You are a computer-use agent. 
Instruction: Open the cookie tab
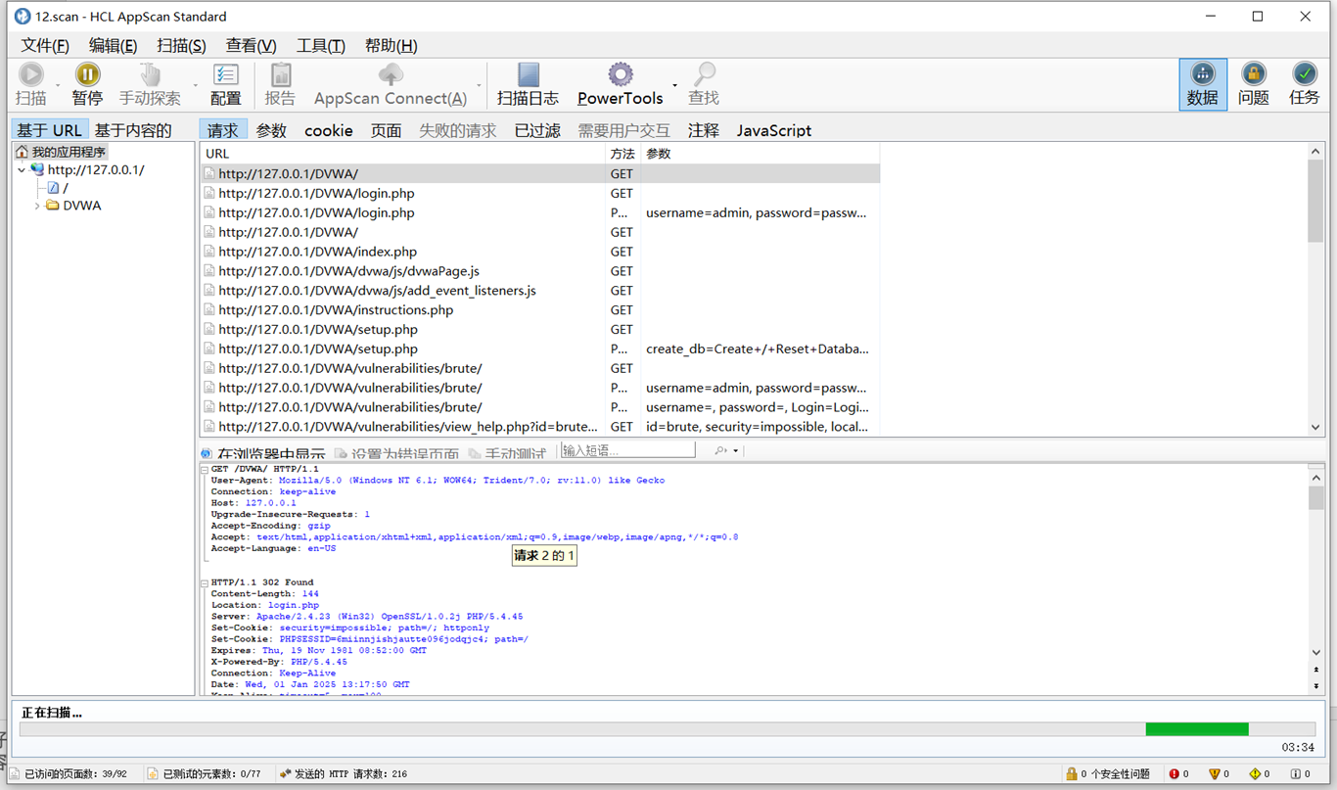coord(329,130)
